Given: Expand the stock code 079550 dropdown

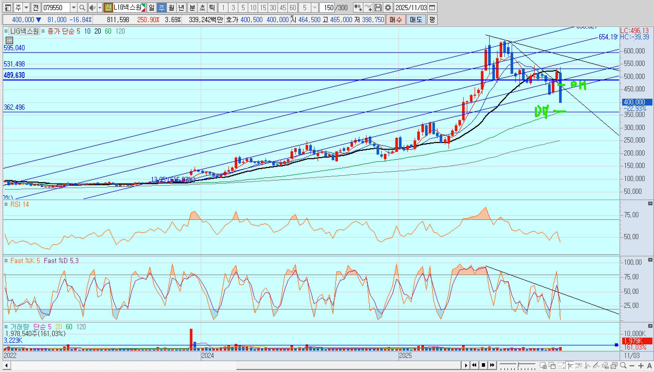Looking at the screenshot, I should [x=74, y=8].
